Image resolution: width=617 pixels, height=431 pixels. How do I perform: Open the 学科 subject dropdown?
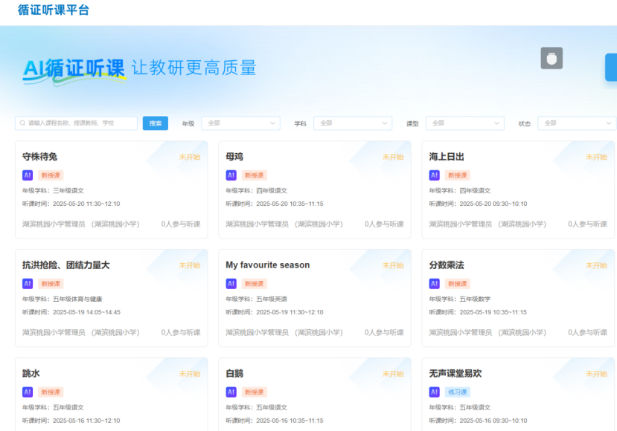click(353, 123)
